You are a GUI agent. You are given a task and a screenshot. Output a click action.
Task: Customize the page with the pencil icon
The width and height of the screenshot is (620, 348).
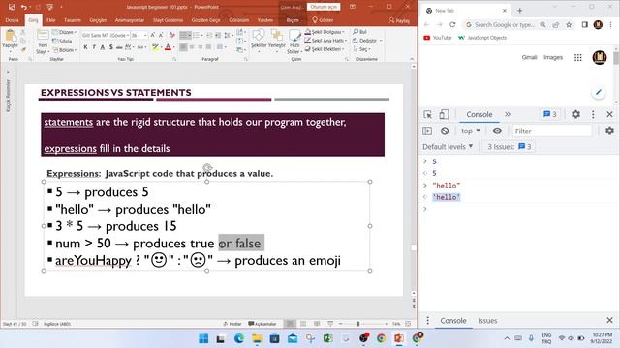click(x=599, y=93)
